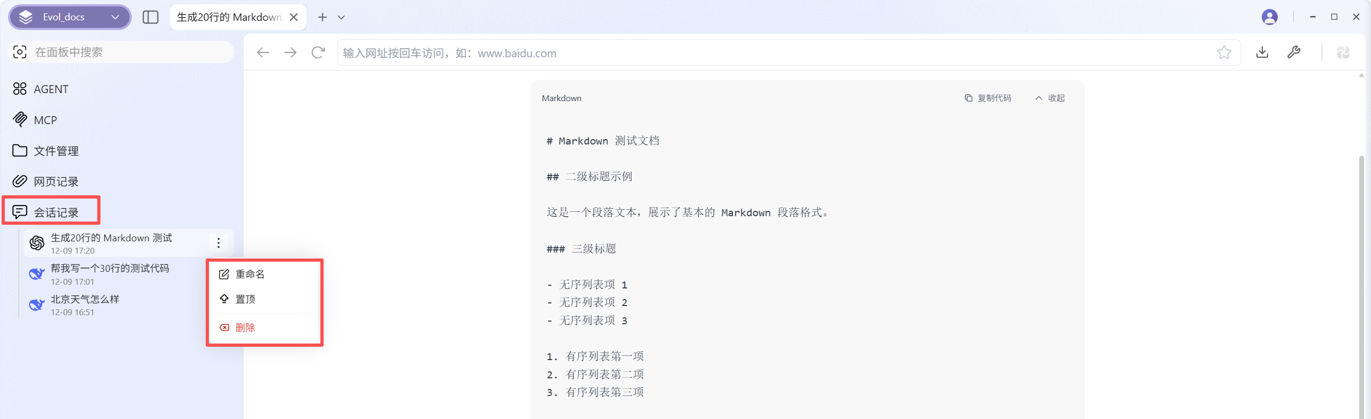The image size is (1371, 419).
Task: Open the 北京天气怎么样 conversation
Action: [x=85, y=304]
